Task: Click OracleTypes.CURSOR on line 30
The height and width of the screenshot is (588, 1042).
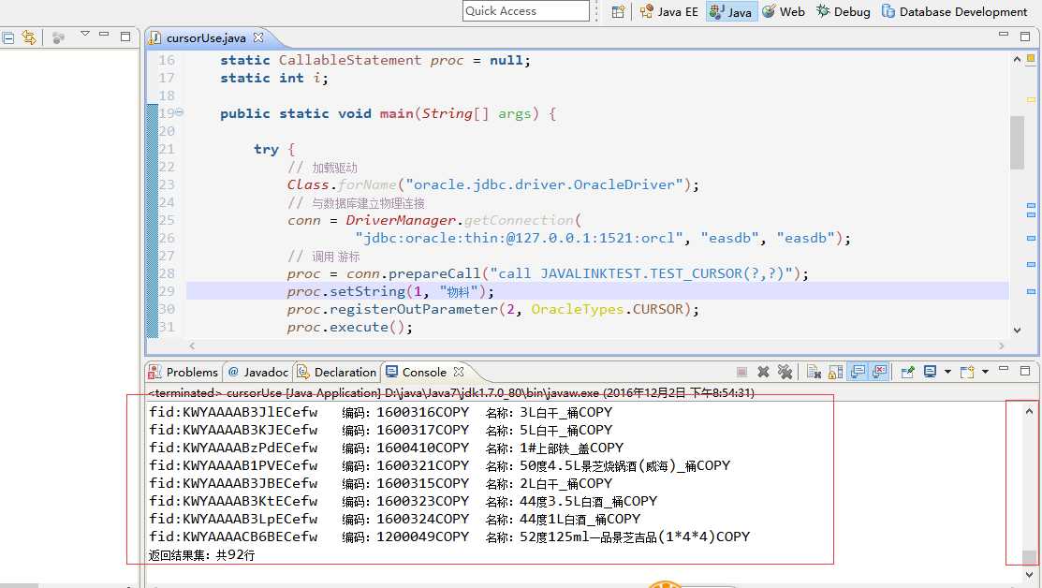Action: [607, 309]
